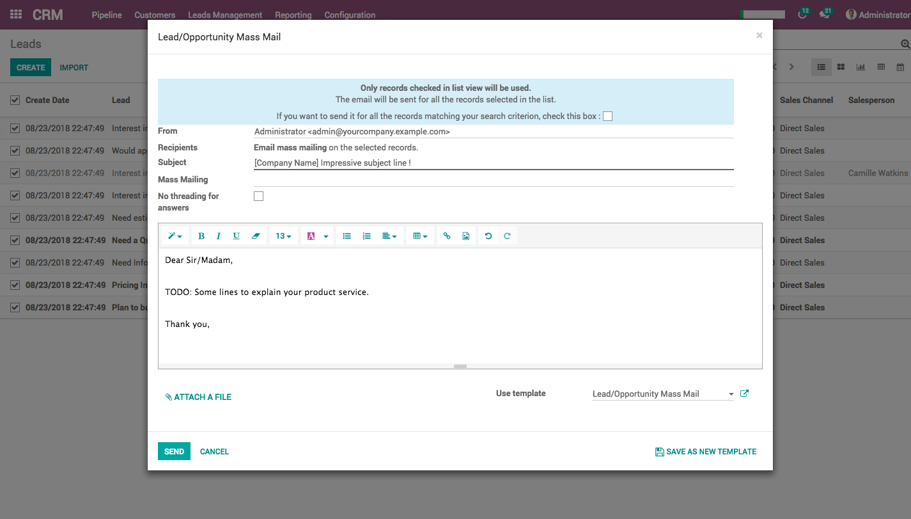The image size is (911, 519).
Task: Open the Reporting menu
Action: [293, 15]
